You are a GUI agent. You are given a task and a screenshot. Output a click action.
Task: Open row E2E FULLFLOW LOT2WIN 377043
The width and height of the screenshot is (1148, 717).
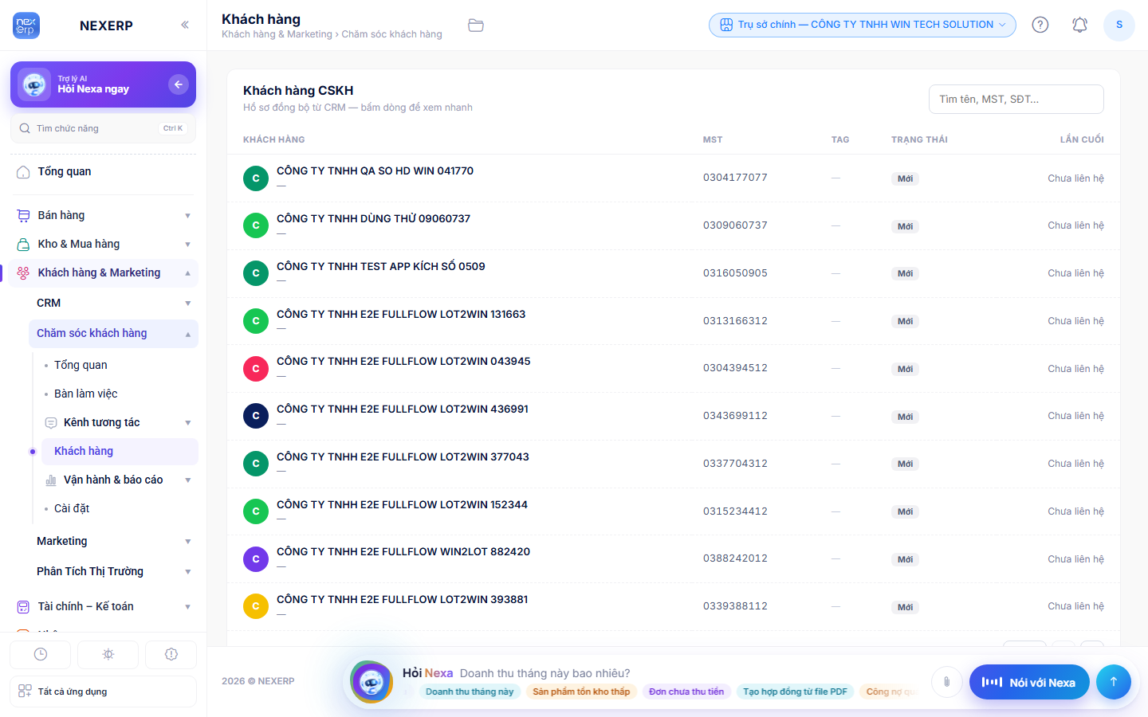pos(674,464)
